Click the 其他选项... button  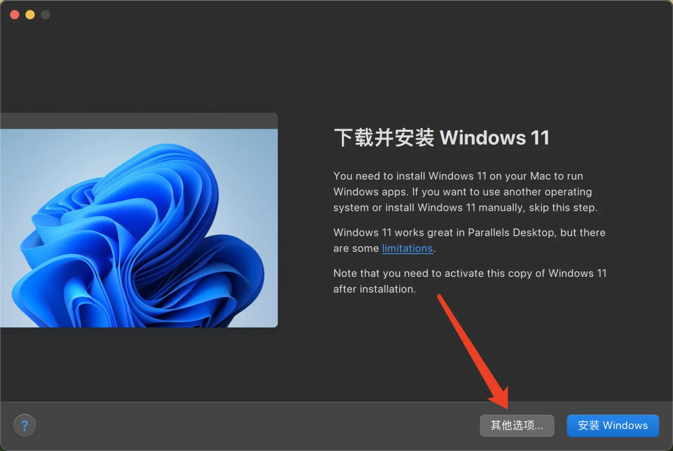click(x=517, y=425)
